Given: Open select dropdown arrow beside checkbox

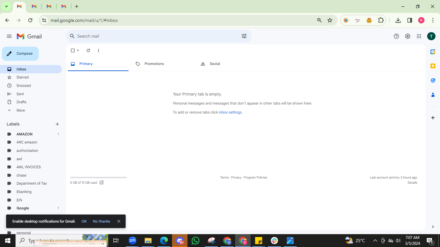Looking at the screenshot, I should click(78, 50).
